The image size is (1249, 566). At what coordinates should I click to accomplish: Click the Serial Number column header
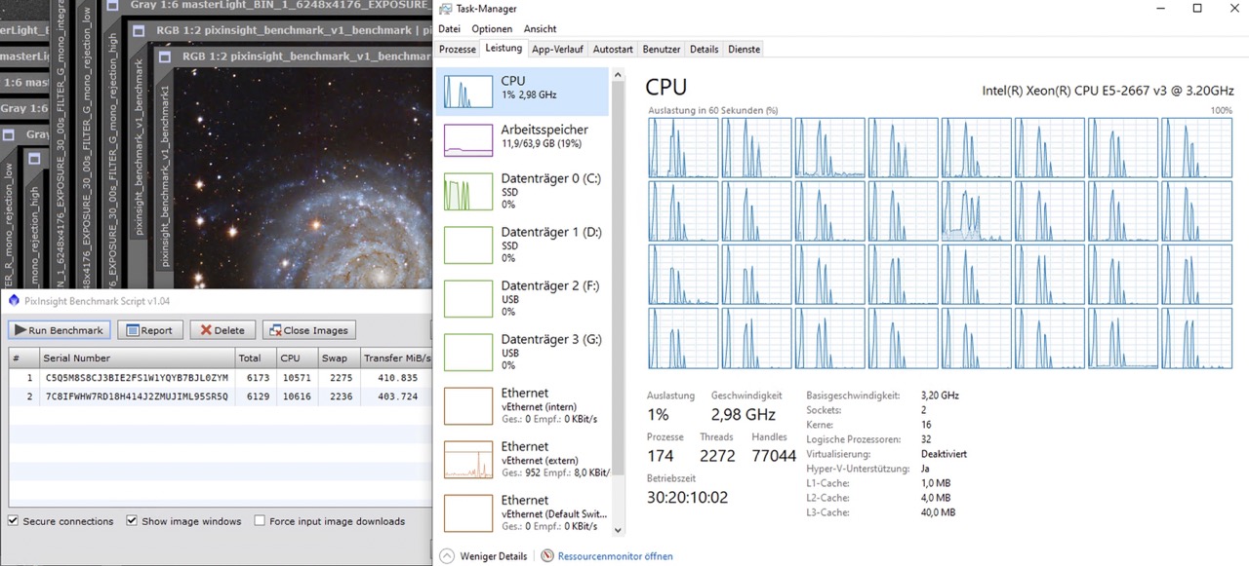click(137, 358)
